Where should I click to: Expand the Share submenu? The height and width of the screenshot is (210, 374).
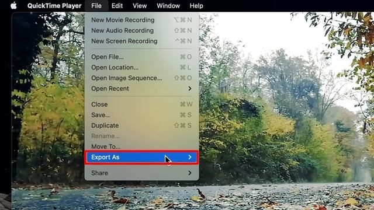[x=141, y=173]
